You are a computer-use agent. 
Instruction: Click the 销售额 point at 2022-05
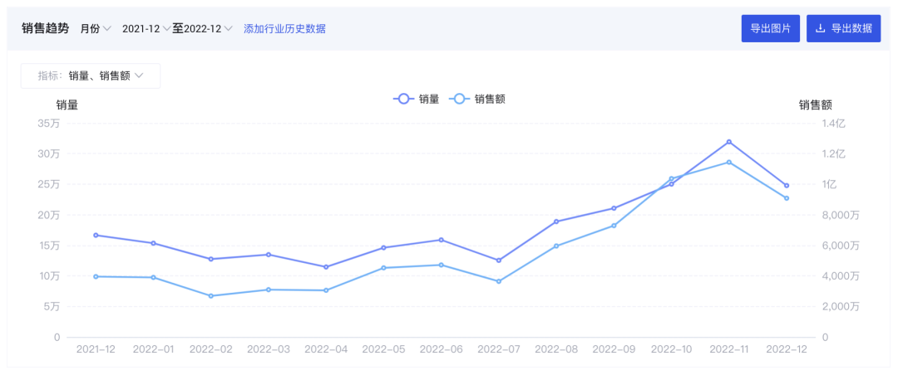383,268
